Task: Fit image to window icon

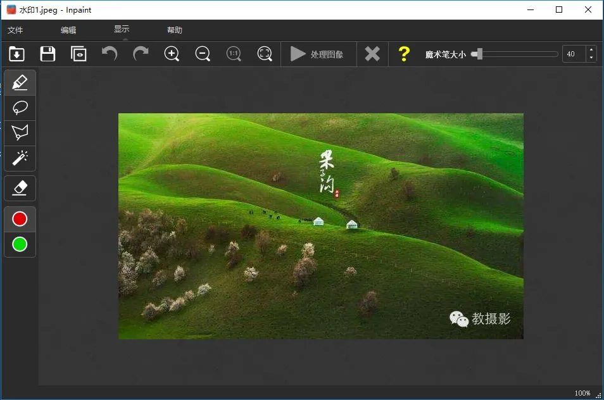Action: [x=265, y=54]
